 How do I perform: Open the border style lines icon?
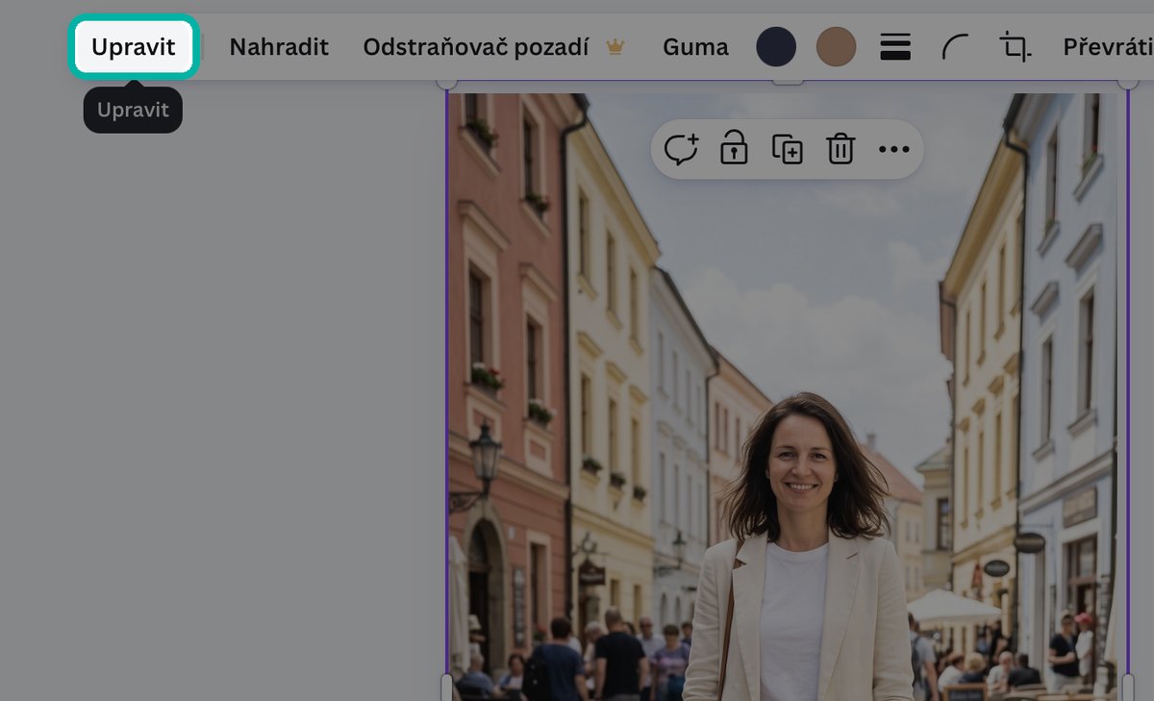pyautogui.click(x=895, y=46)
